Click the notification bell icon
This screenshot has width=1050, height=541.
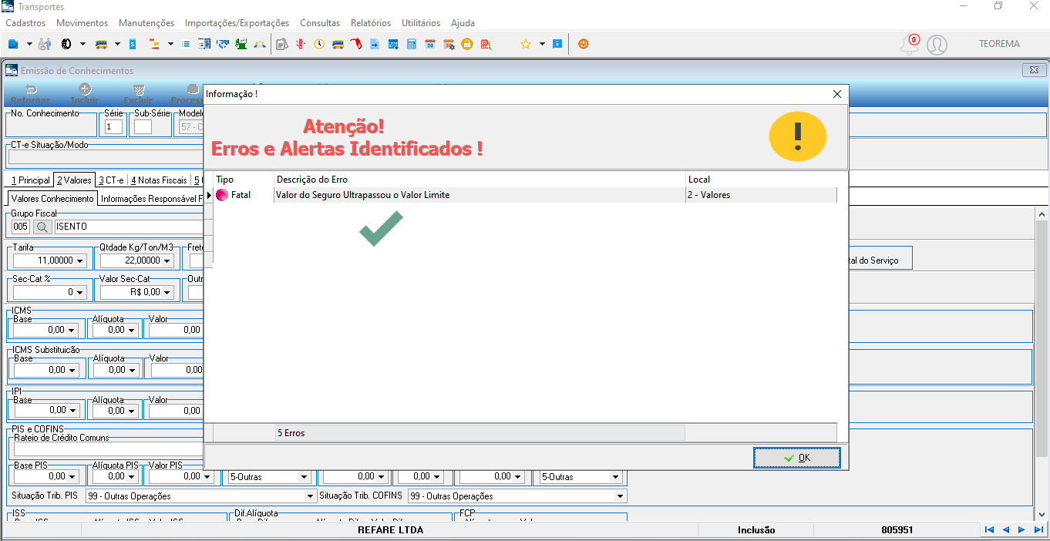pos(910,45)
